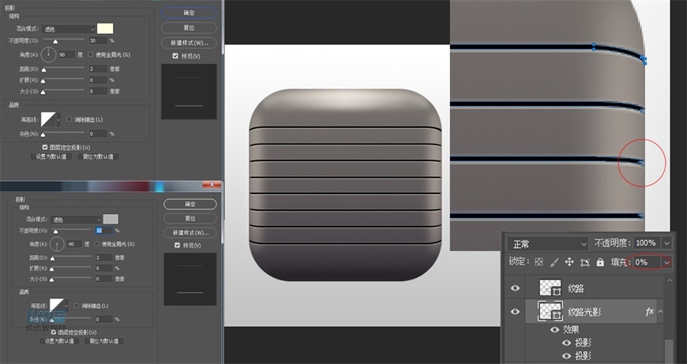Close the -90-degree 投影 dialog window
The width and height of the screenshot is (687, 364).
tap(212, 185)
